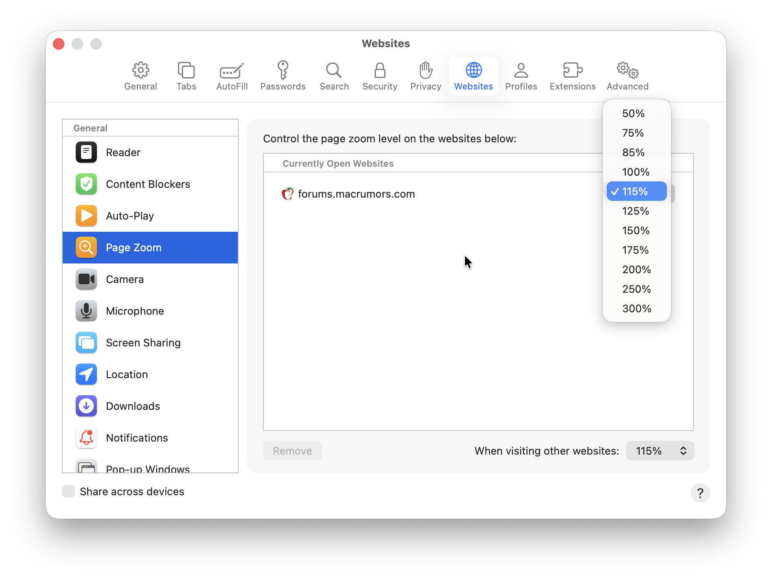Select Pop-up Windows in the sidebar
The width and height of the screenshot is (772, 579).
(x=150, y=464)
